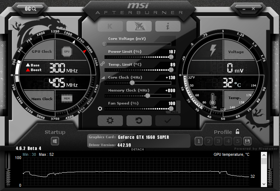Click the MEM chip icon
The width and height of the screenshot is (280, 191).
(67, 98)
